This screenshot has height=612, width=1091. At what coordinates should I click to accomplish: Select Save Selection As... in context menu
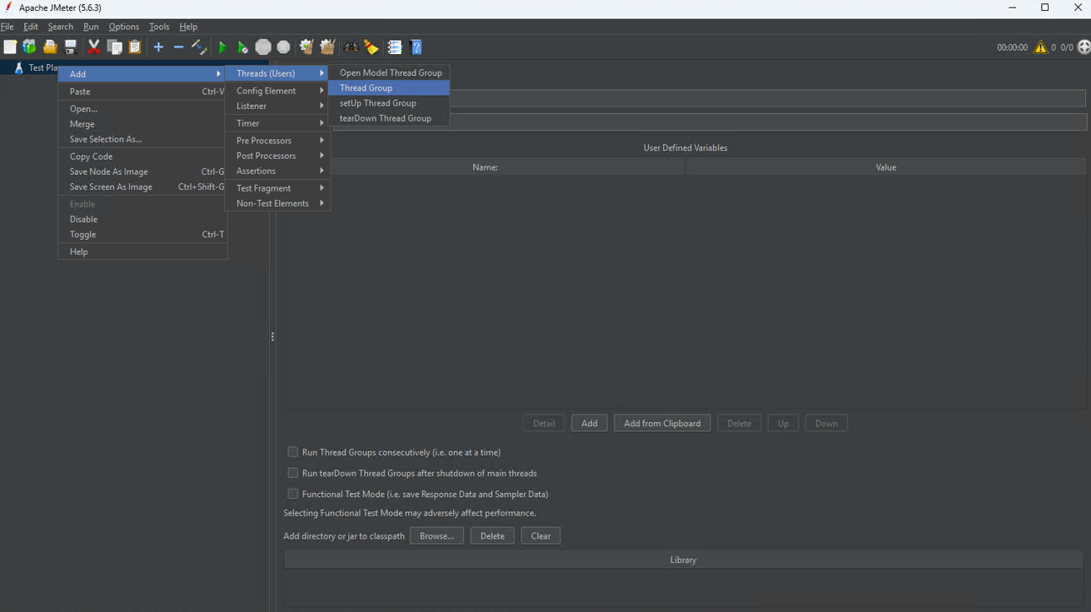pyautogui.click(x=142, y=139)
